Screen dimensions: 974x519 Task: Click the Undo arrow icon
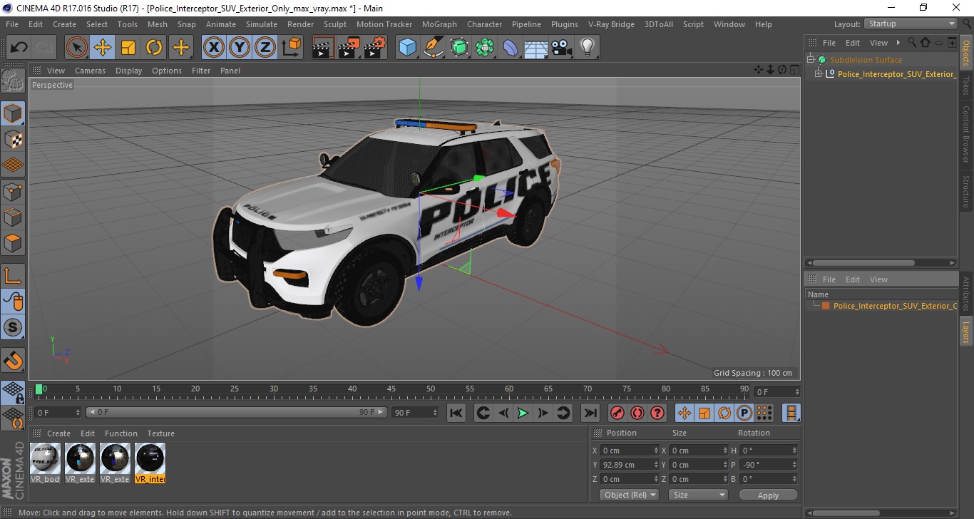(x=19, y=48)
